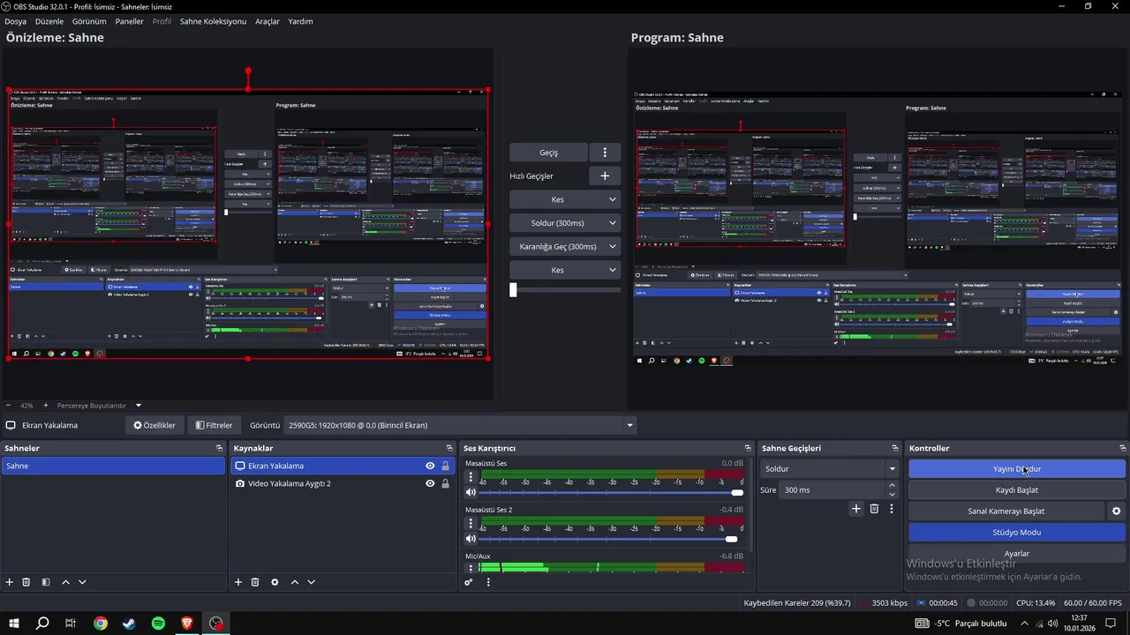Click the Geçiş transition button
This screenshot has height=635, width=1130.
[x=548, y=153]
